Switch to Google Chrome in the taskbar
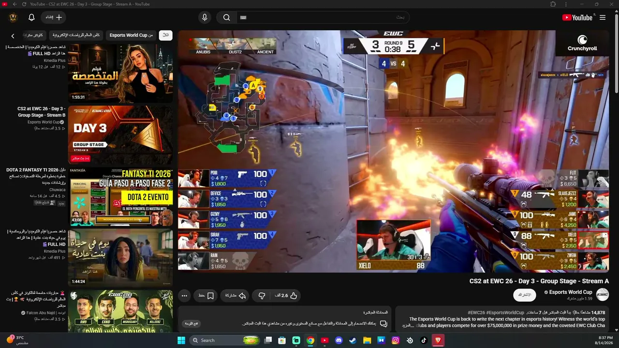Viewport: 619px width, 348px height. [310, 340]
